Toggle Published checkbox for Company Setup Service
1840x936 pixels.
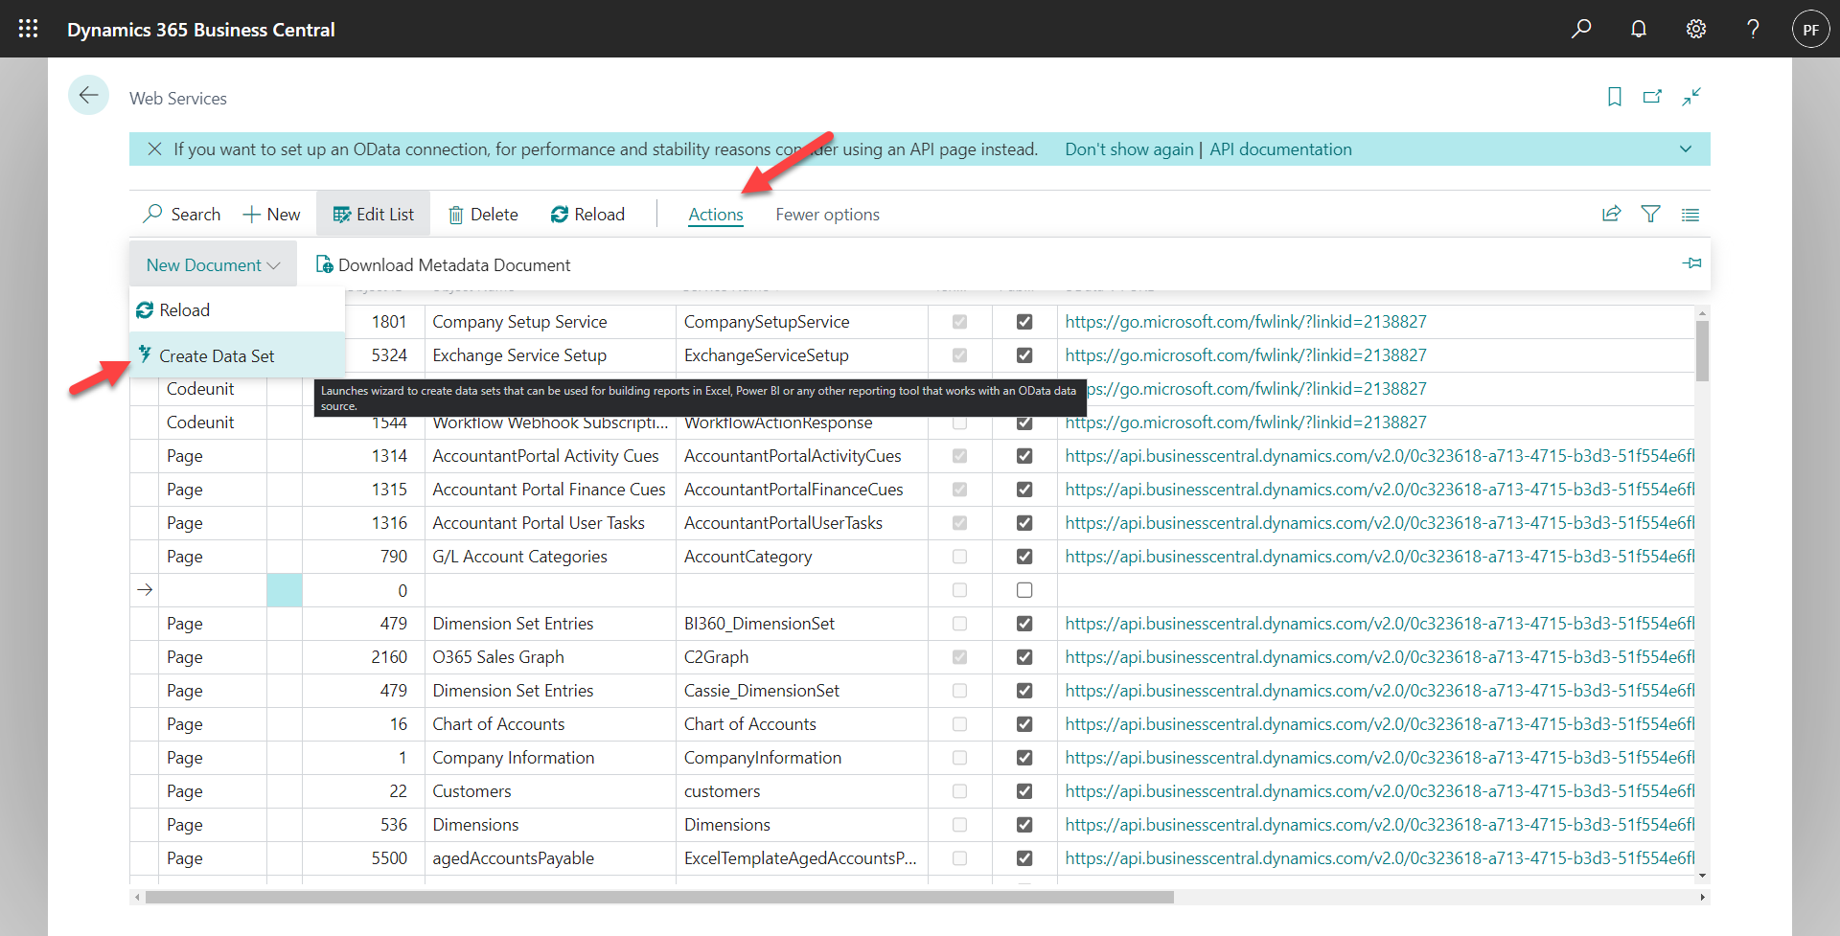[x=1024, y=322]
